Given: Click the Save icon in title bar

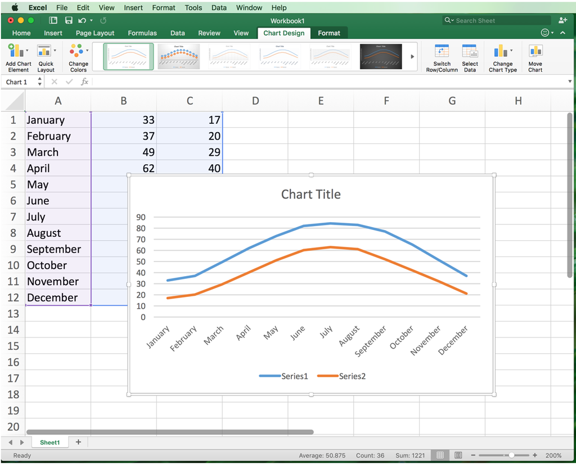Looking at the screenshot, I should tap(69, 21).
